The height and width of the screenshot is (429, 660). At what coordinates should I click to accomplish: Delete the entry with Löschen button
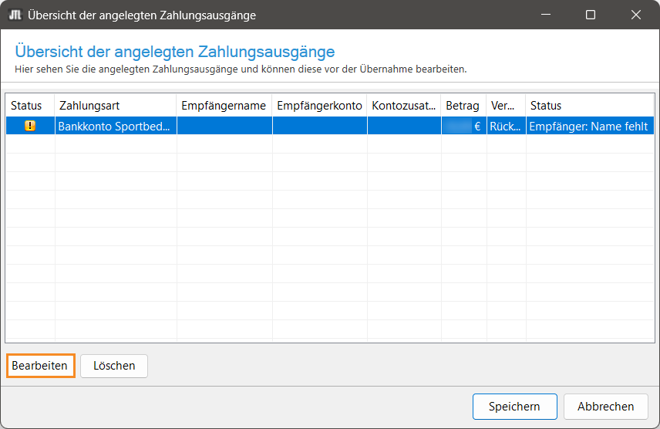(x=114, y=366)
